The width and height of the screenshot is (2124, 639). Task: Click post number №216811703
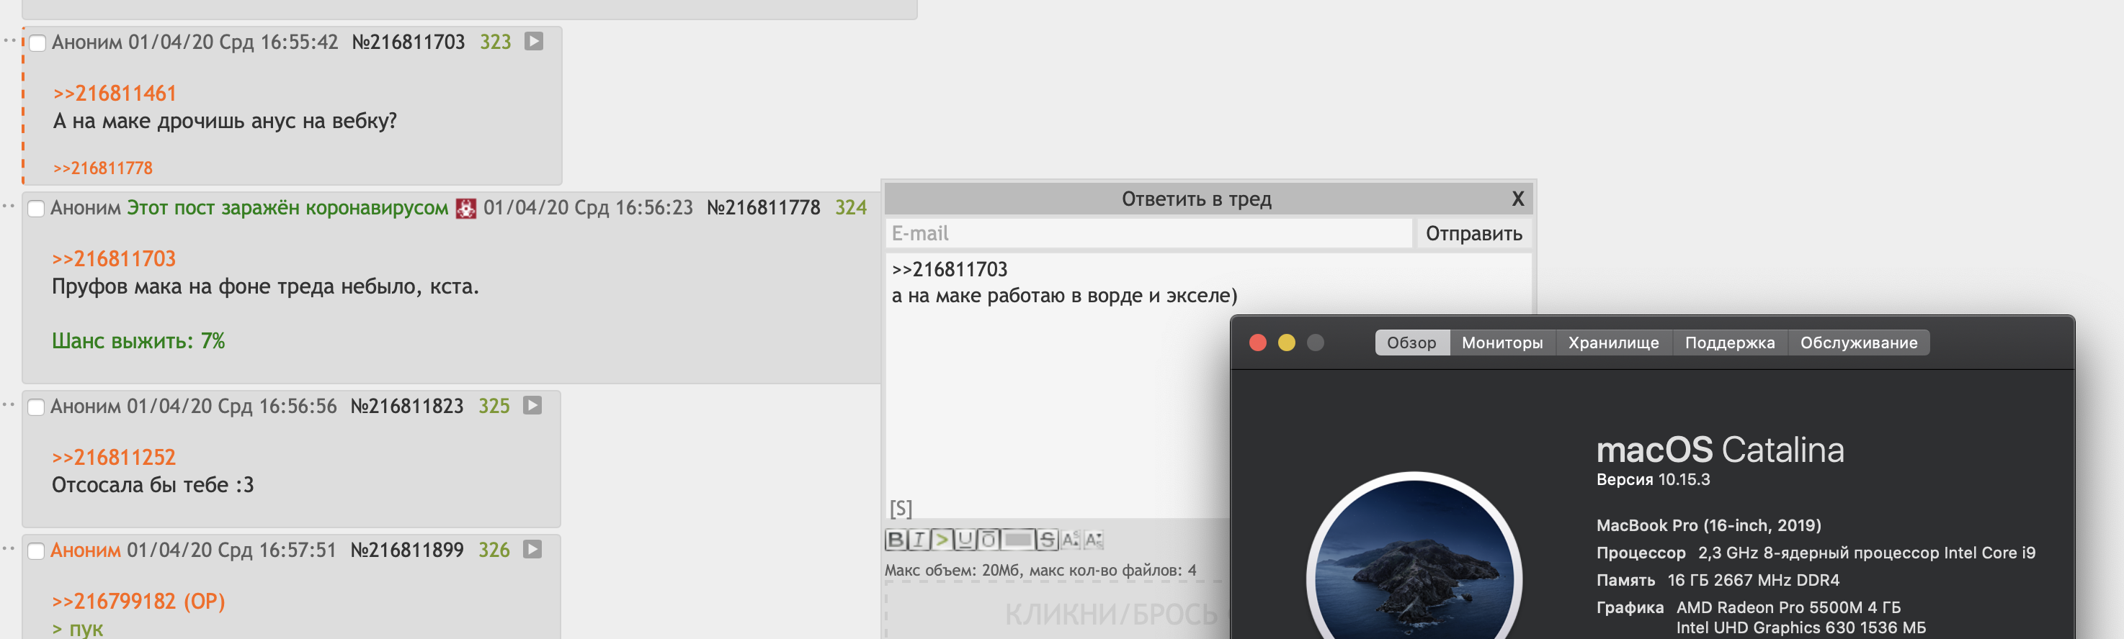click(408, 42)
